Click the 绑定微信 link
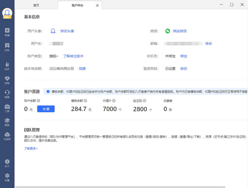The width and height of the screenshot is (248, 188). pos(180,31)
